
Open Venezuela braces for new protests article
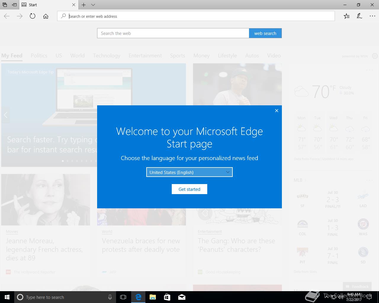point(141,245)
